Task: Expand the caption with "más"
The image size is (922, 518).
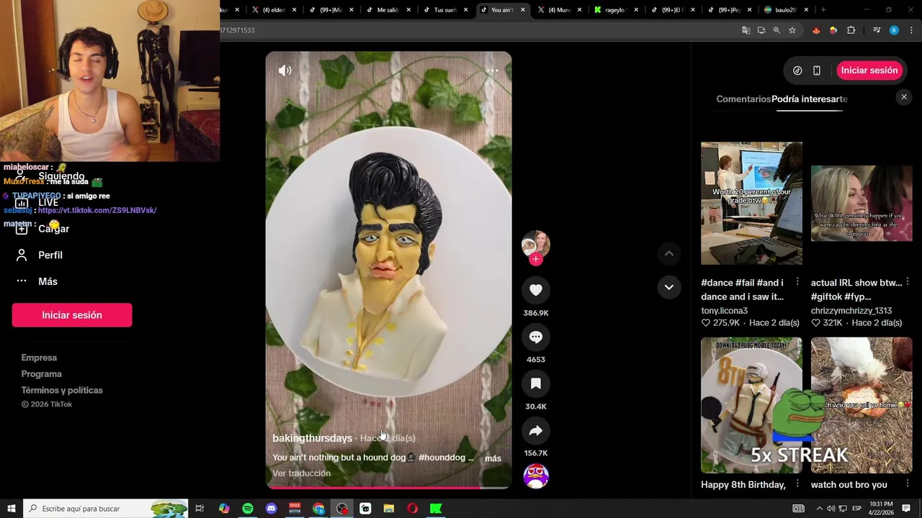Action: click(493, 458)
